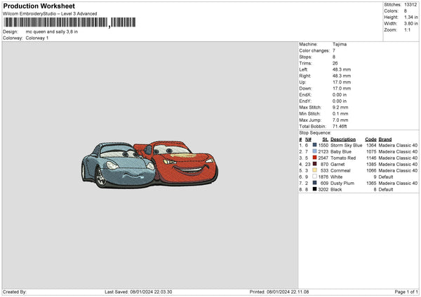Click 'Default' brand in the White row
The width and height of the screenshot is (421, 297).
tap(386, 177)
